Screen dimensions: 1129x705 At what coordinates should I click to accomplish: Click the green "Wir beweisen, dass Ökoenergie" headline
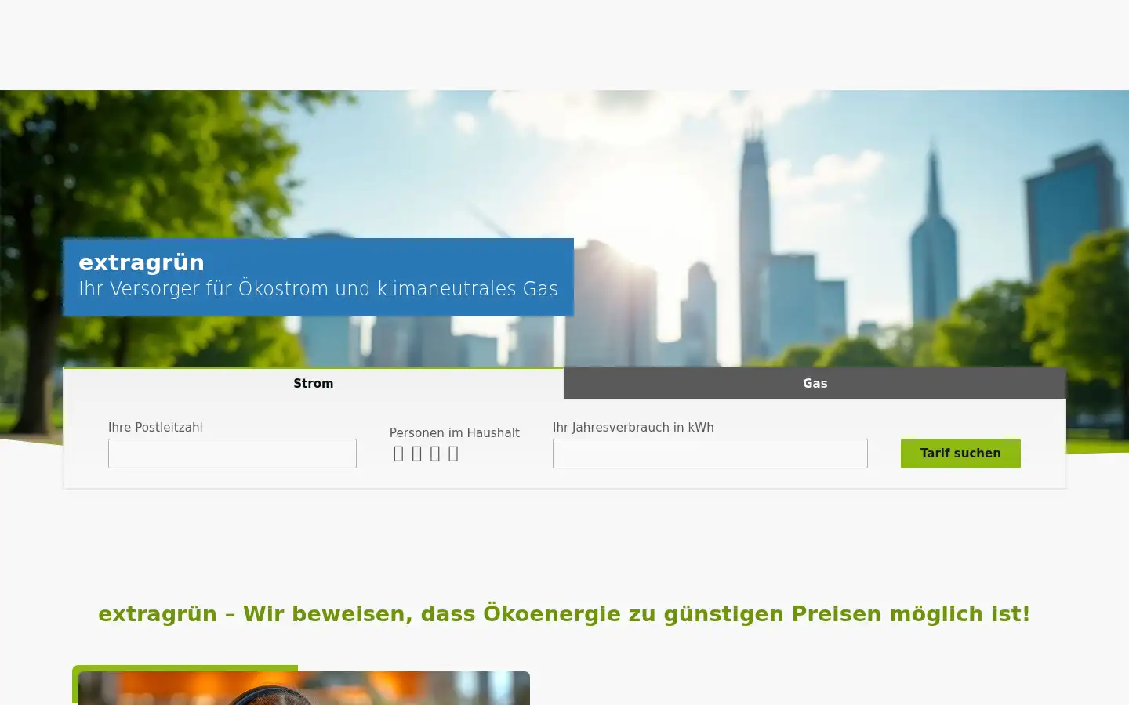[564, 613]
